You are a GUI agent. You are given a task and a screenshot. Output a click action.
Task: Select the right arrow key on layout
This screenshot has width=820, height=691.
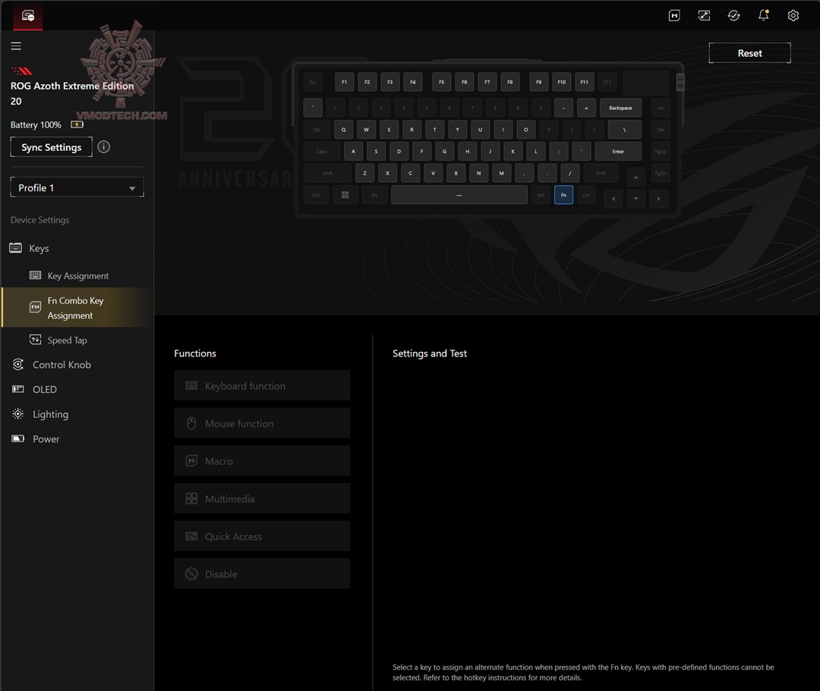coord(658,199)
